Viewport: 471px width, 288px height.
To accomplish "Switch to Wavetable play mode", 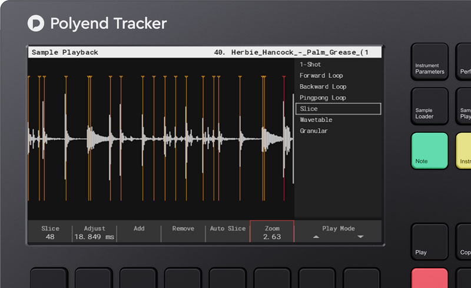I will [x=316, y=120].
